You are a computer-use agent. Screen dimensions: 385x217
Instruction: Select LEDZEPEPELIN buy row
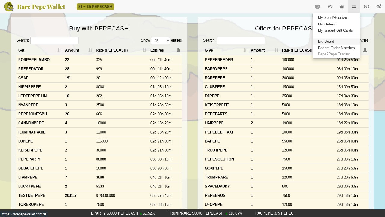pyautogui.click(x=99, y=96)
